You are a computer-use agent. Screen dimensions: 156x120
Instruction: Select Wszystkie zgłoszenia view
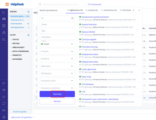pos(20,16)
